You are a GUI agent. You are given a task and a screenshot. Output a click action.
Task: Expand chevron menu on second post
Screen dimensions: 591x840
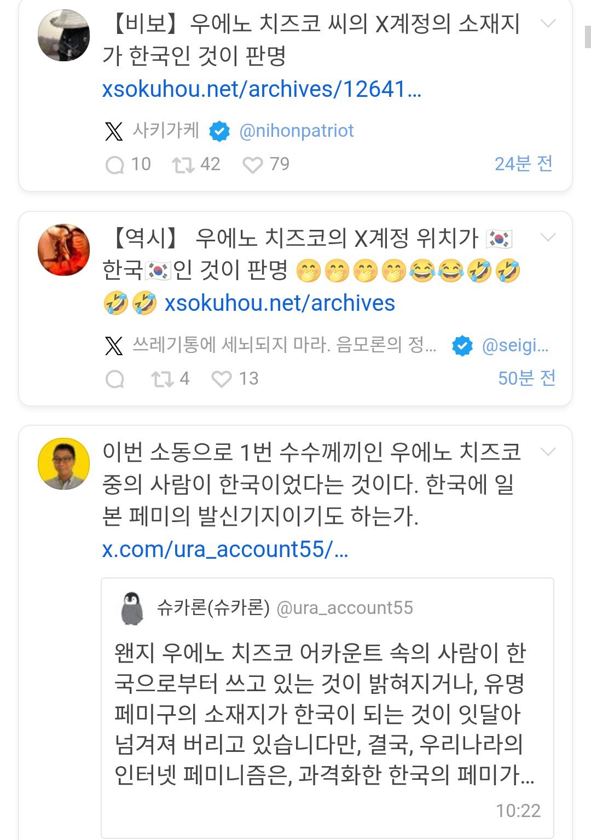pyautogui.click(x=548, y=237)
